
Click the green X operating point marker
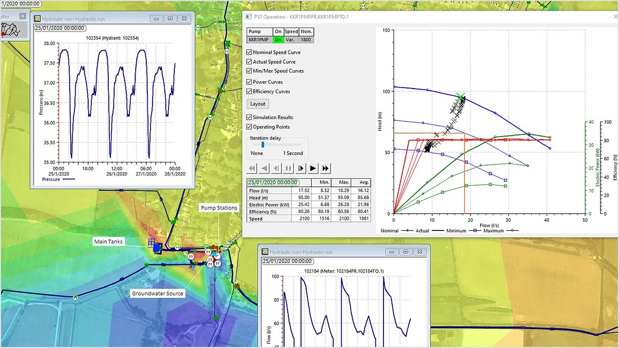point(461,96)
